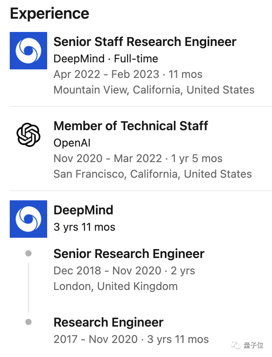Click the London, United Kingdom location text
The width and height of the screenshot is (272, 357).
pyautogui.click(x=115, y=286)
